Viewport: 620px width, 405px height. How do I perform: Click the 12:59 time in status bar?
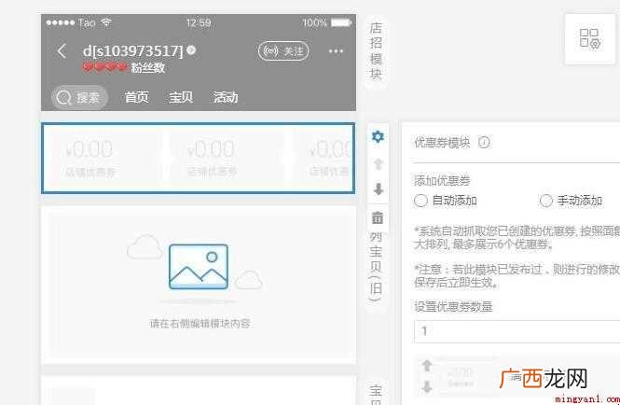199,23
